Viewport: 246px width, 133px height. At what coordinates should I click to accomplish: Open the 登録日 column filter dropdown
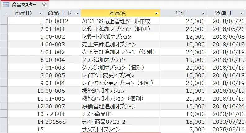(242, 14)
